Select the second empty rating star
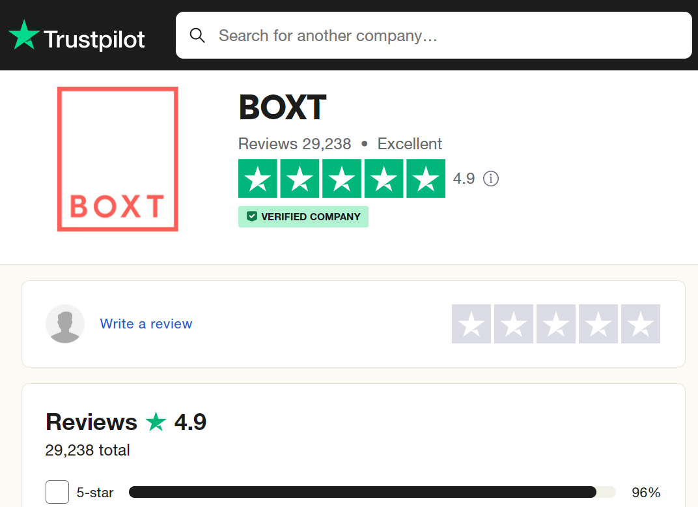Viewport: 698px width, 507px height. 514,324
